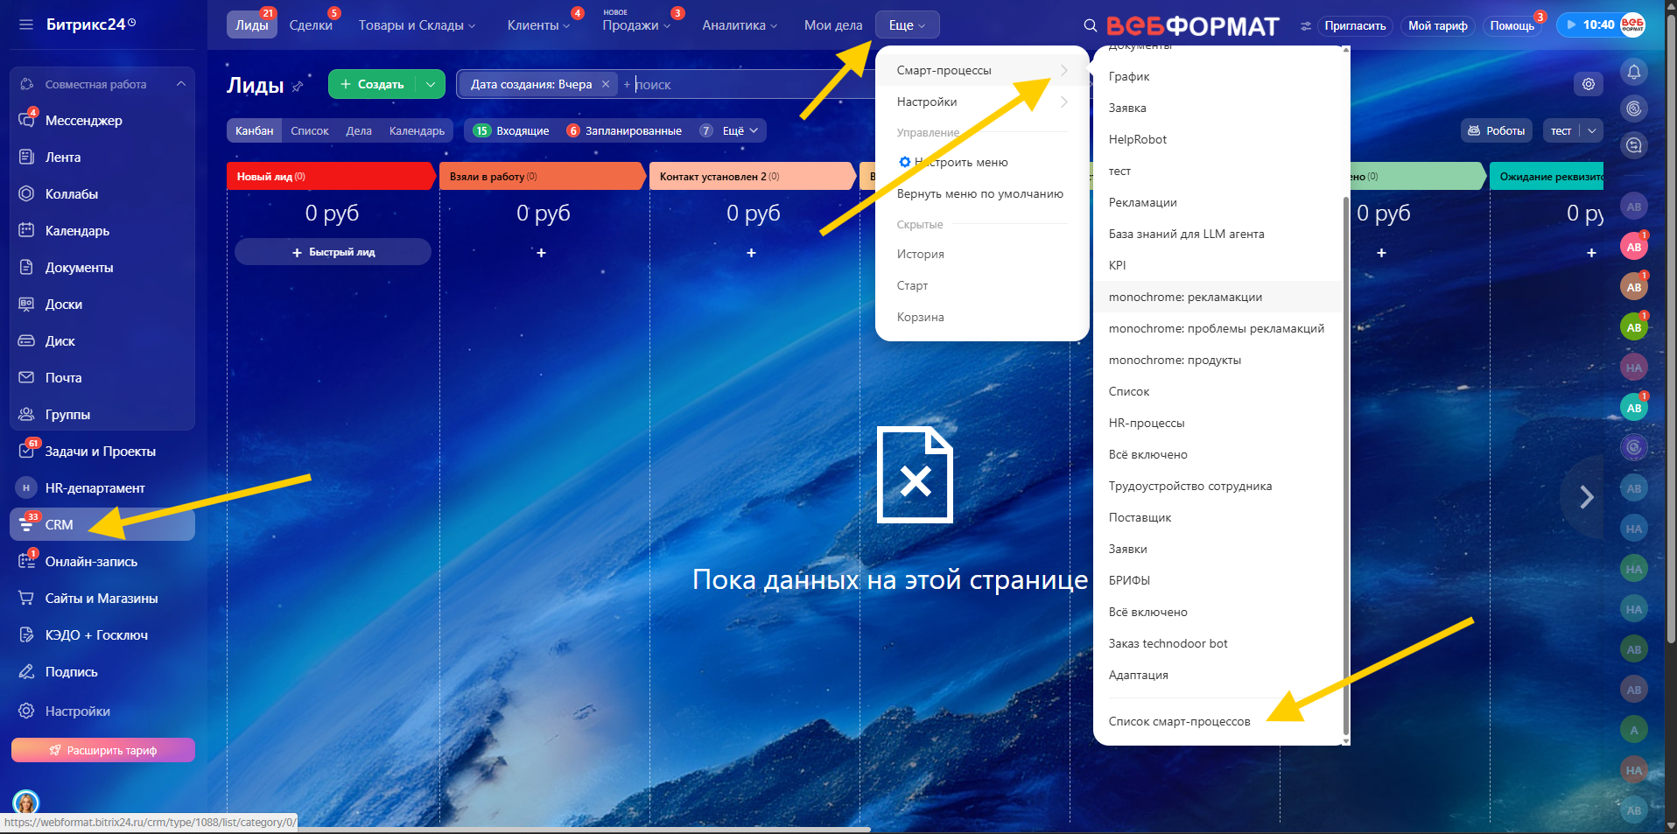Viewport: 1677px width, 834px height.
Task: Click the Роботы button
Action: coord(1496,130)
